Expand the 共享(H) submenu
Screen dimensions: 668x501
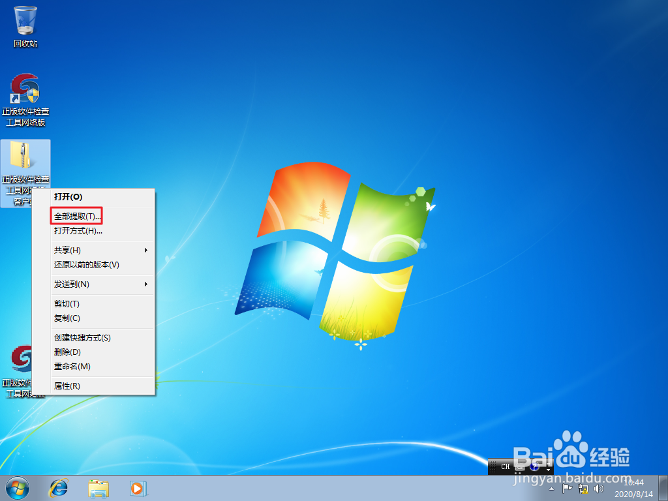(x=102, y=250)
